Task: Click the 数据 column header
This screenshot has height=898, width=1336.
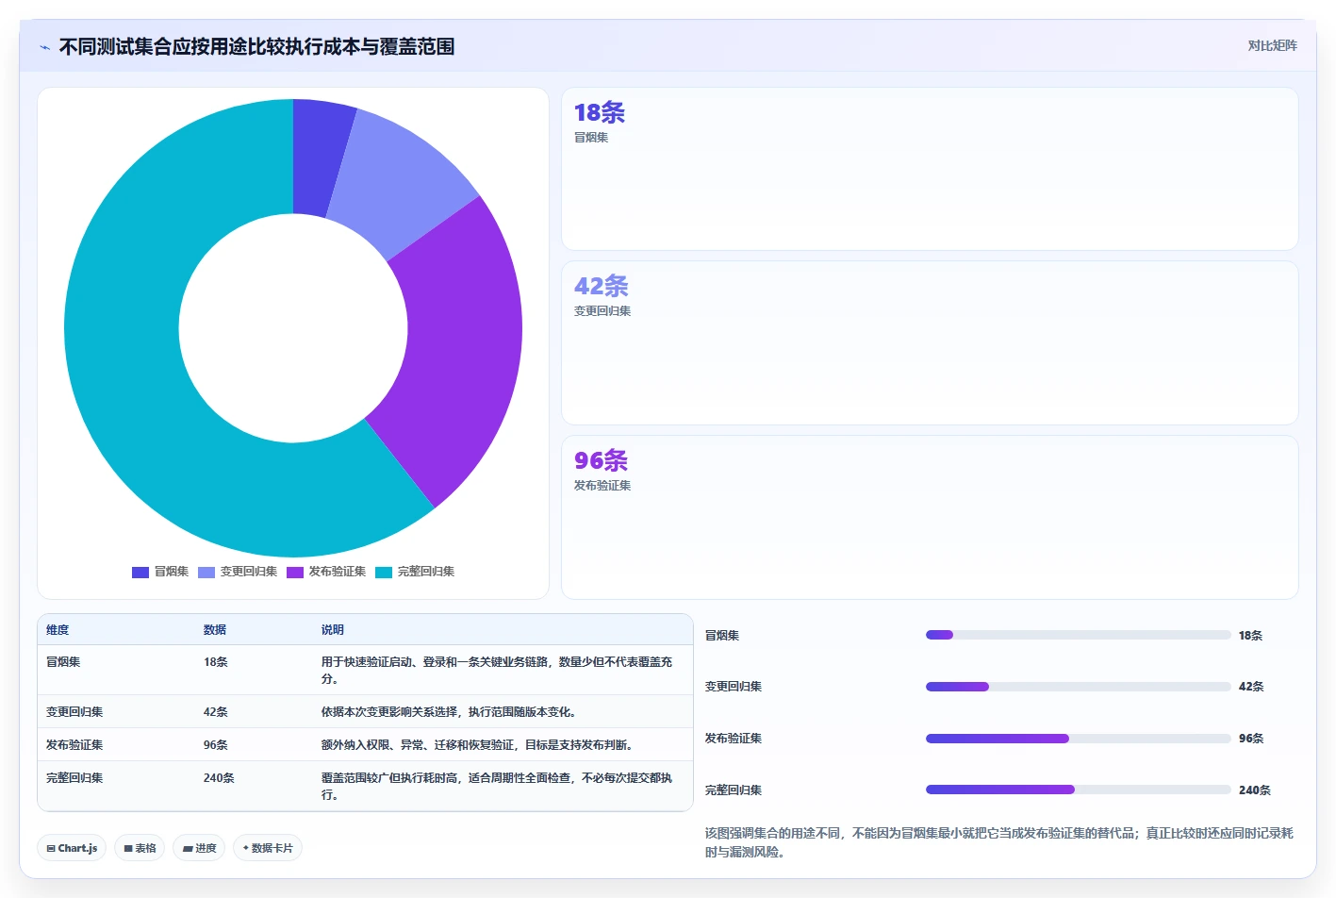Action: click(215, 630)
